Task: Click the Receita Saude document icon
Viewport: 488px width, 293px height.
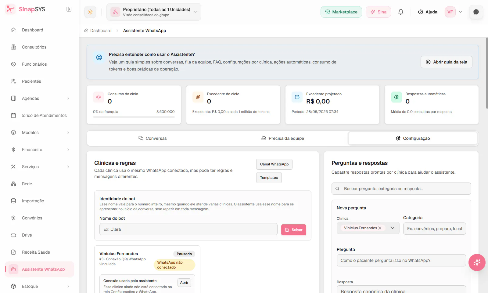Action: 13,252
